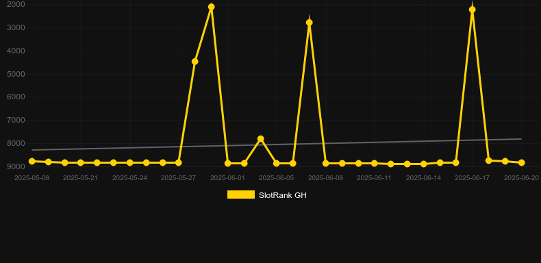Click the data point above 2025-05-24 label
Image resolution: width=541 pixels, height=263 pixels.
[x=129, y=162]
